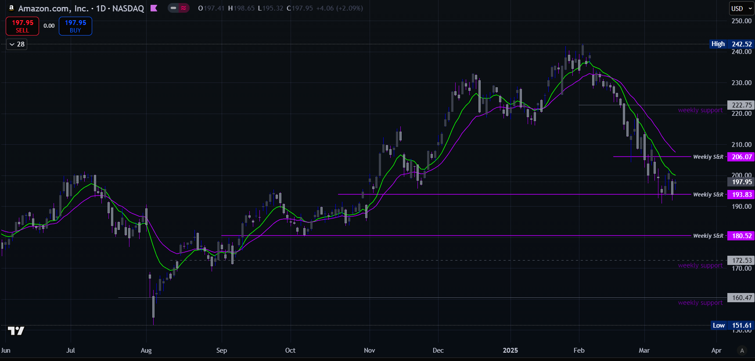Click the weekly support text under 160.47
Screen dimensions: 755x361
pyautogui.click(x=700, y=303)
